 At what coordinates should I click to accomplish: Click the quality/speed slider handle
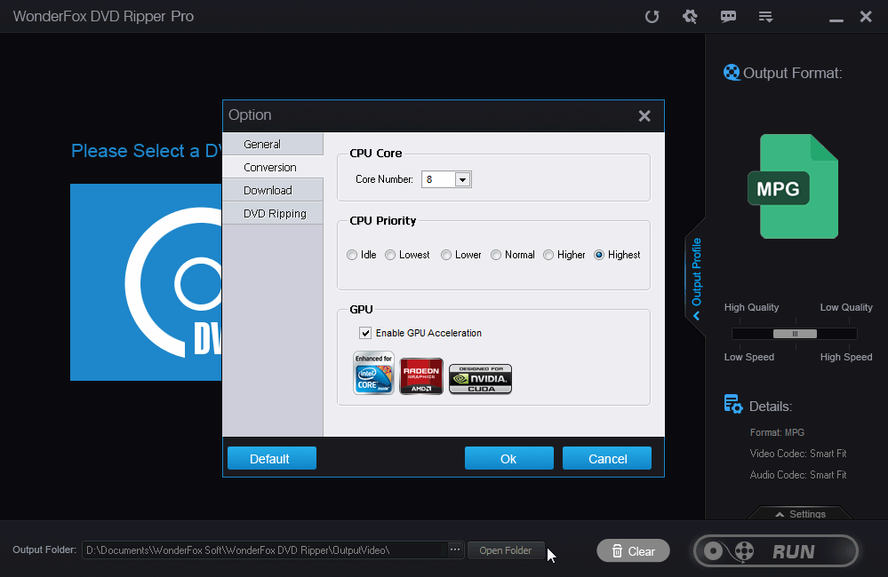click(796, 334)
